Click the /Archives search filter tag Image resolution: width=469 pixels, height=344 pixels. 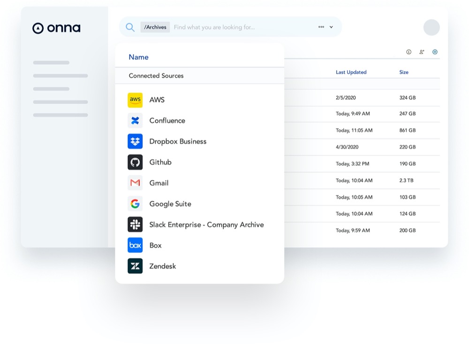click(x=155, y=27)
